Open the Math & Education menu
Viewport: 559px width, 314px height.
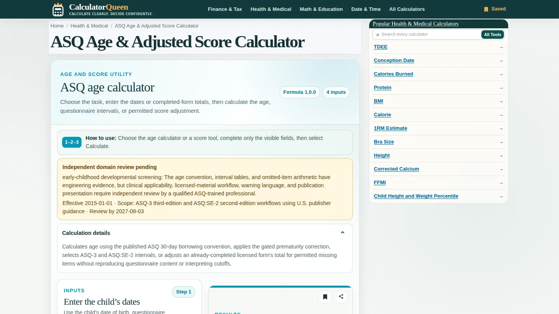coord(321,9)
